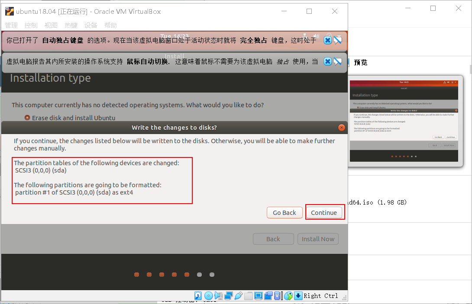The width and height of the screenshot is (472, 304).
Task: Click the Right Ctrl host key label
Action: [321, 296]
